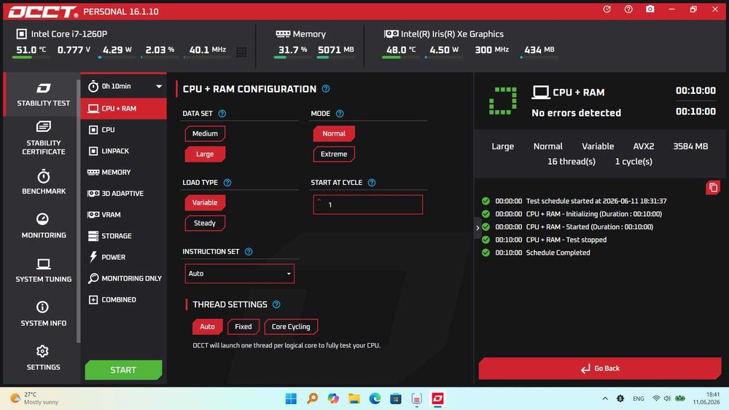The height and width of the screenshot is (410, 729).
Task: Open help for Mode
Action: 340,114
